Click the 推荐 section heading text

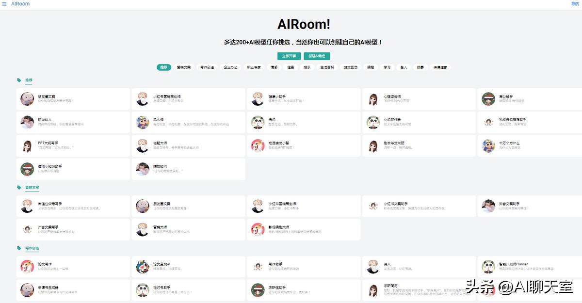coord(29,80)
